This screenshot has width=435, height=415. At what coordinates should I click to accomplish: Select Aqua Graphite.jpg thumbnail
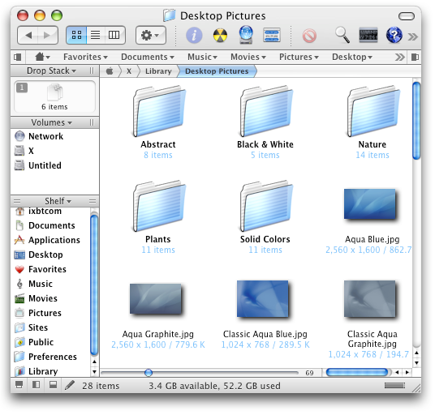[156, 299]
